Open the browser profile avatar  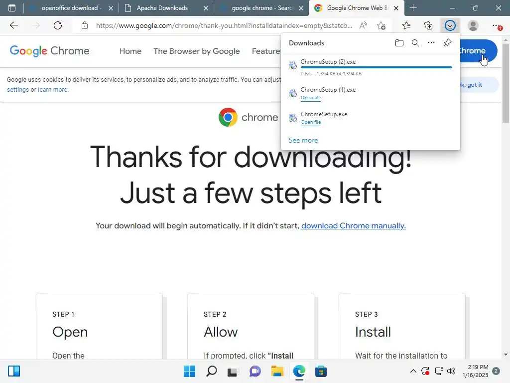[473, 25]
